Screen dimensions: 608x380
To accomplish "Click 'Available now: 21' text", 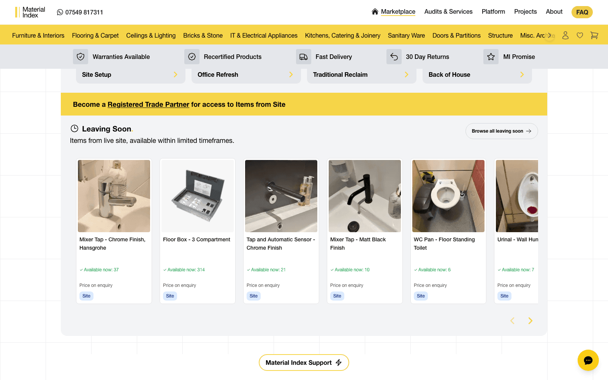I will click(x=268, y=270).
